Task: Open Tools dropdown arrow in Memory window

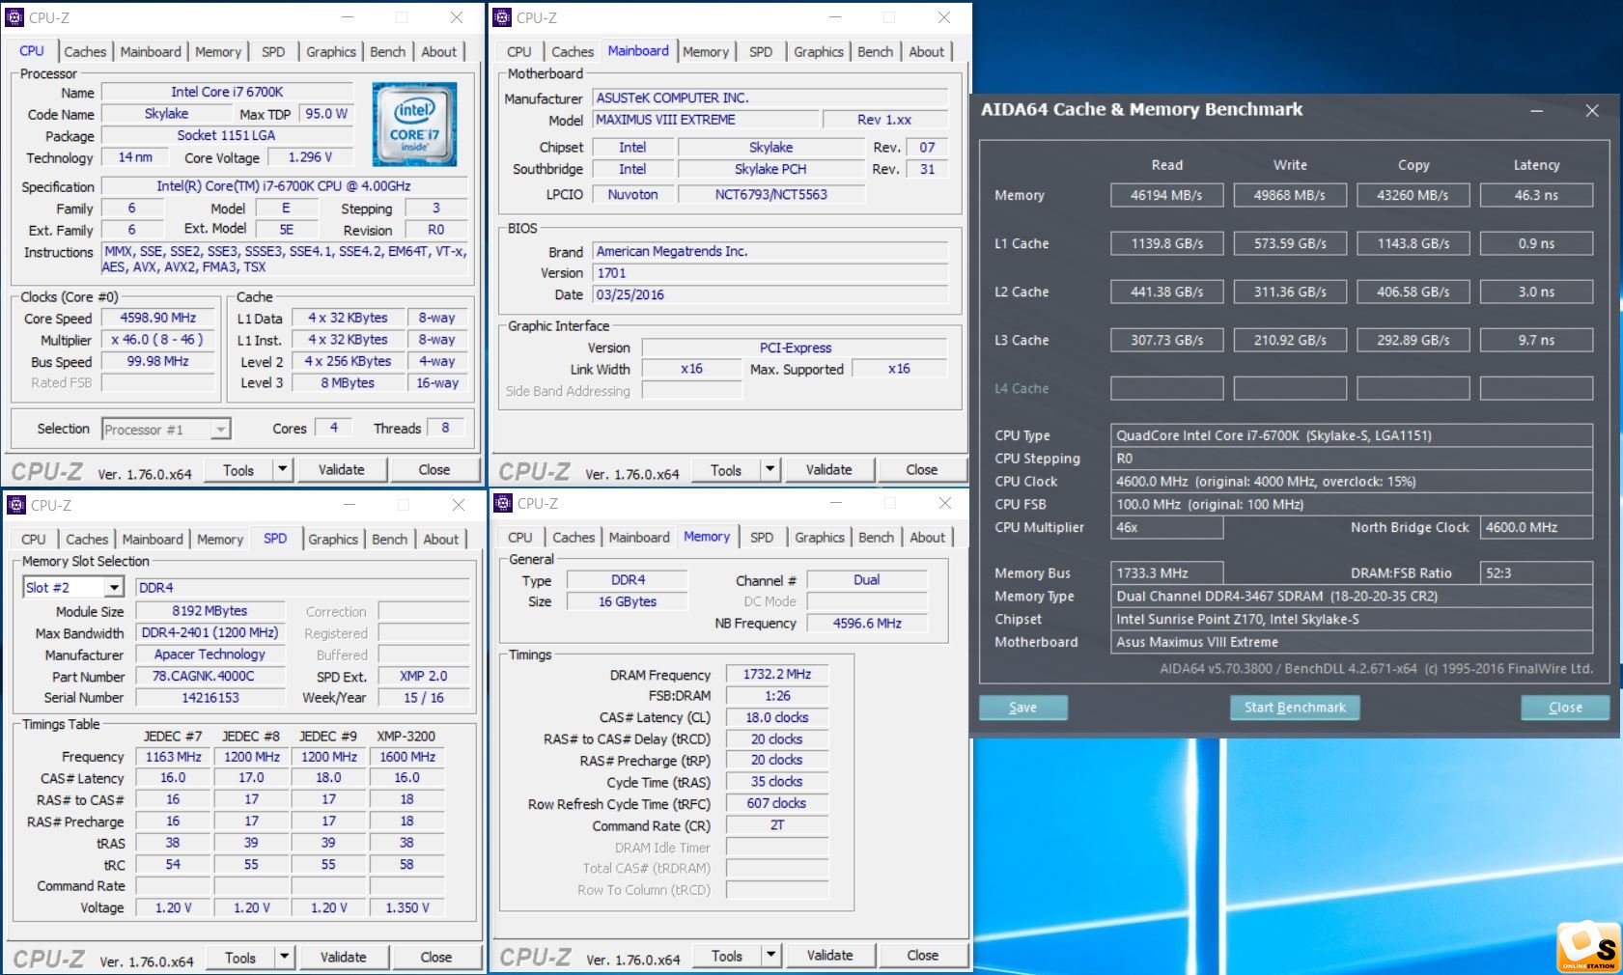Action: click(x=770, y=956)
